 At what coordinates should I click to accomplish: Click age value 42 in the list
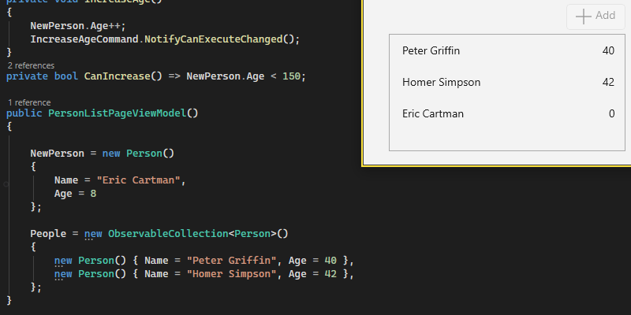pyautogui.click(x=608, y=82)
